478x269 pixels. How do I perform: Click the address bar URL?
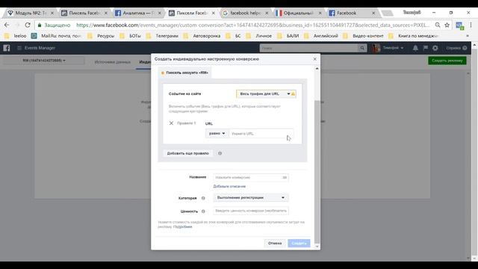pos(253,25)
